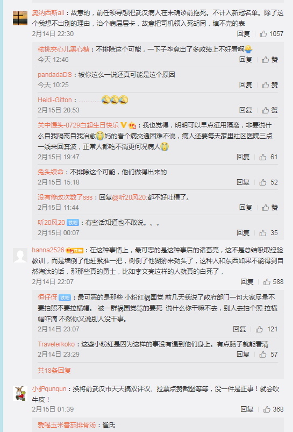Reply to 听20风20's comment
This screenshot has height=432, width=293.
point(243,233)
